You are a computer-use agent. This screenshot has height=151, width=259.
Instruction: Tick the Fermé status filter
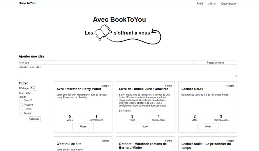pos(21,114)
